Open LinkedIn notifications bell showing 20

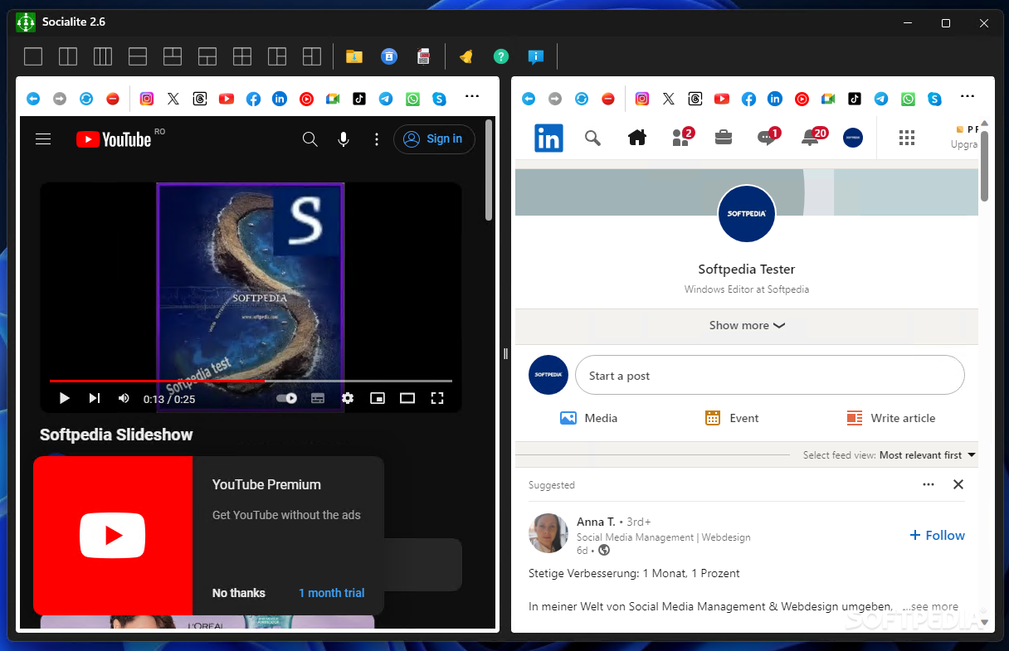pyautogui.click(x=813, y=138)
